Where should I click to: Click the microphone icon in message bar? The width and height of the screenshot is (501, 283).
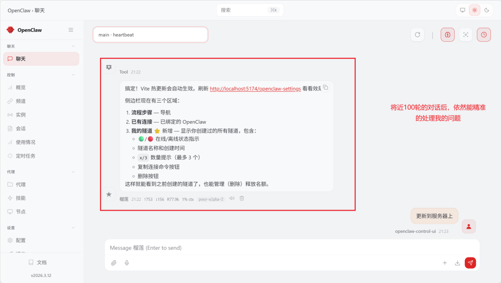(126, 263)
